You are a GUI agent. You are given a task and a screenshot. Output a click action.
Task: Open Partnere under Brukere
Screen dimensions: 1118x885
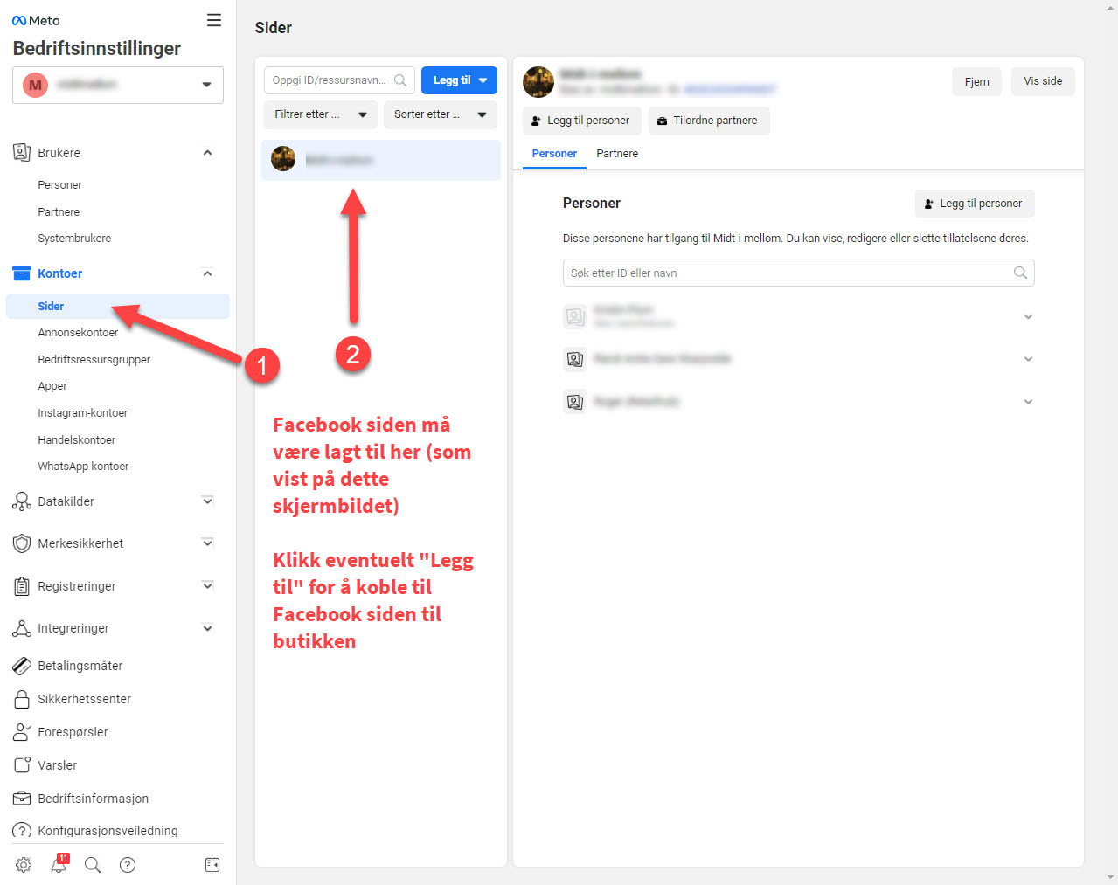pos(59,212)
